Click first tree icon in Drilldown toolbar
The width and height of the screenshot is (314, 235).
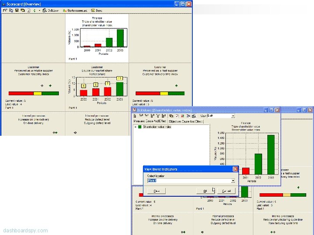(135, 116)
